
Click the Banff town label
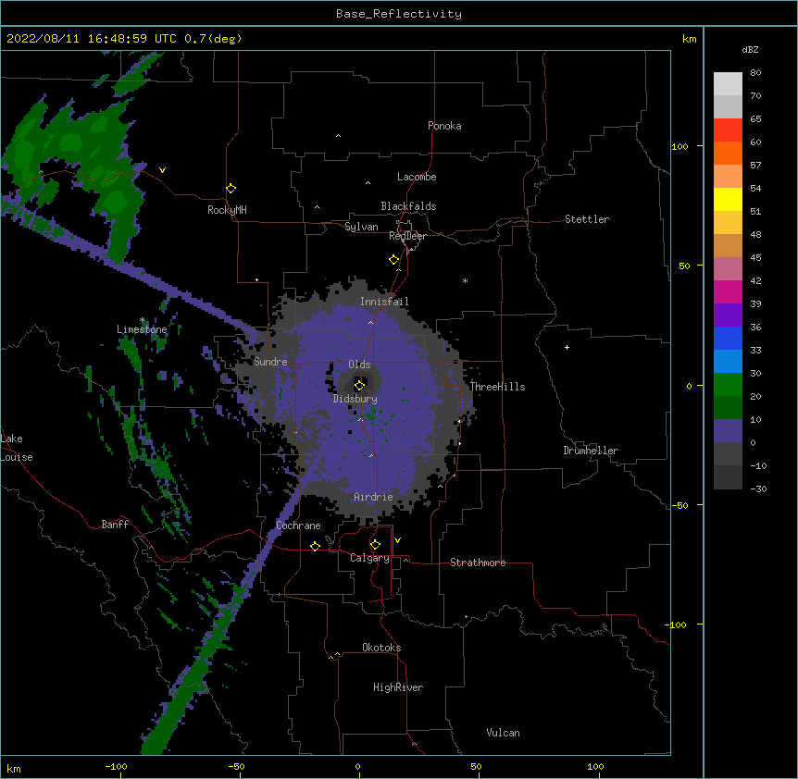pyautogui.click(x=115, y=525)
